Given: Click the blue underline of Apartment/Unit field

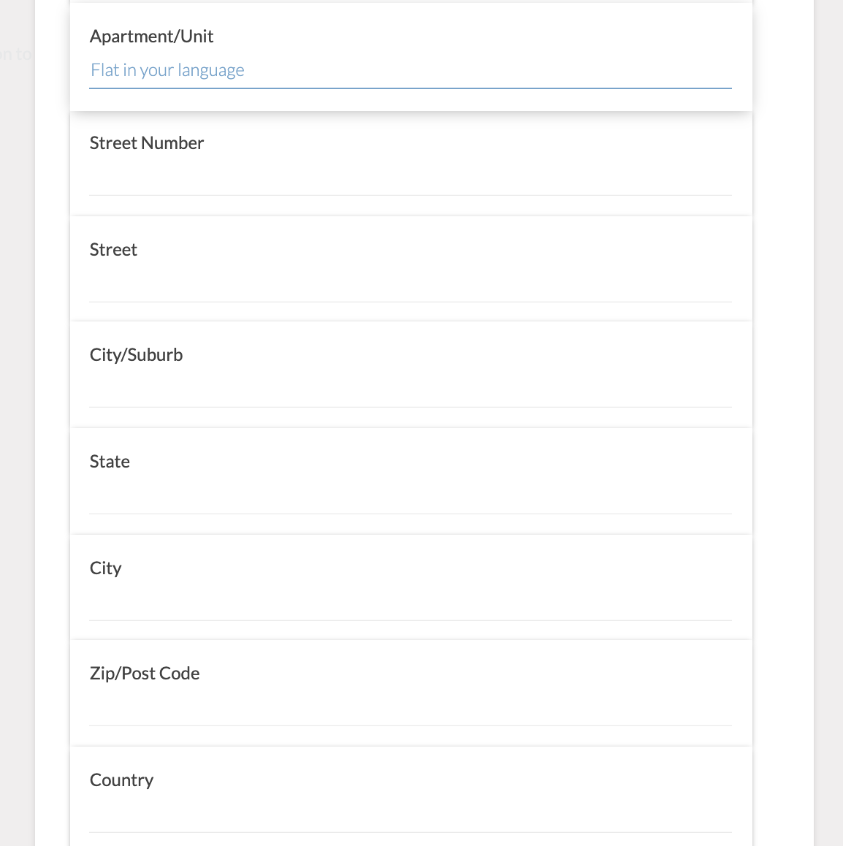Looking at the screenshot, I should 409,88.
